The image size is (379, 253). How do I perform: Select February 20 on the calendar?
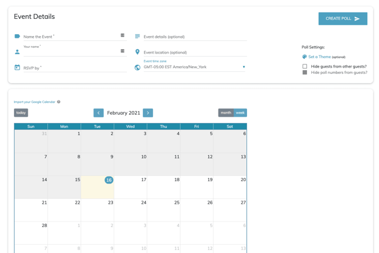click(230, 187)
